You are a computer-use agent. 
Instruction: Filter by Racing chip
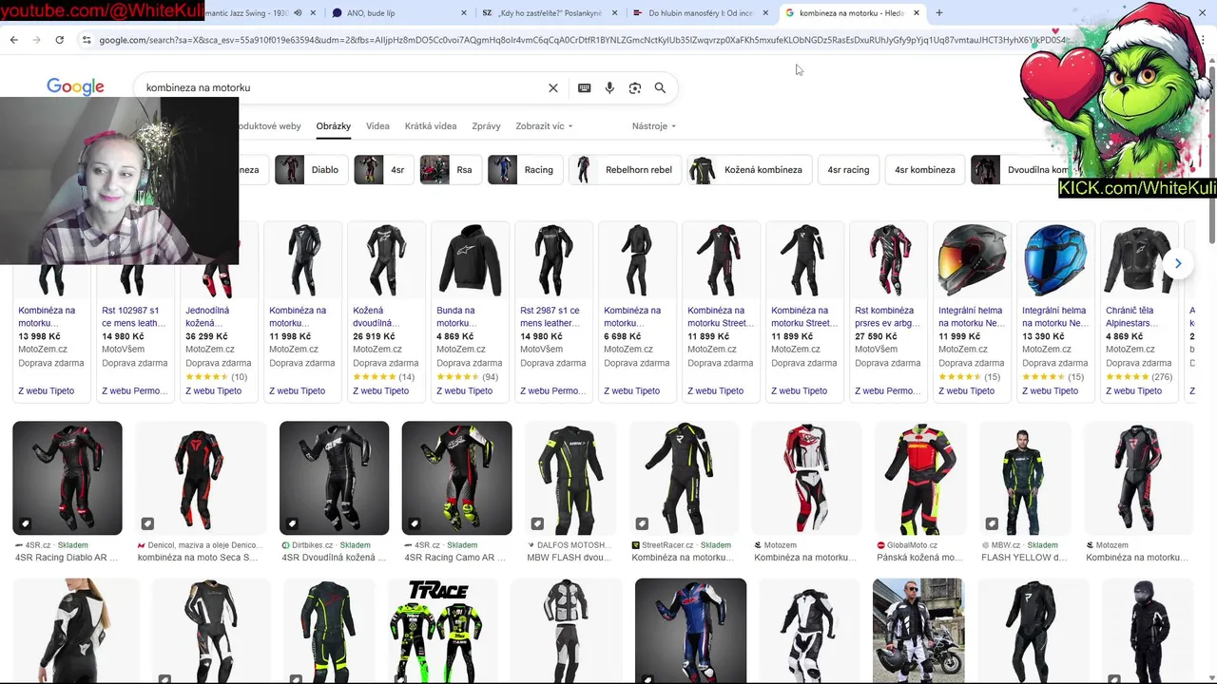tap(524, 170)
